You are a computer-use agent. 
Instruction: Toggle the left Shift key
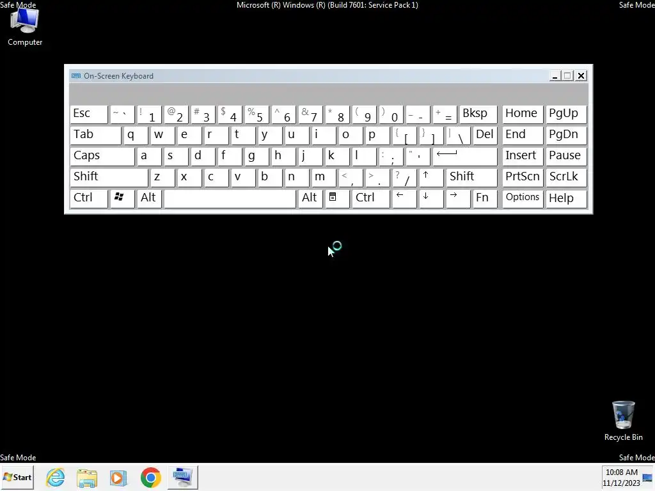(109, 177)
